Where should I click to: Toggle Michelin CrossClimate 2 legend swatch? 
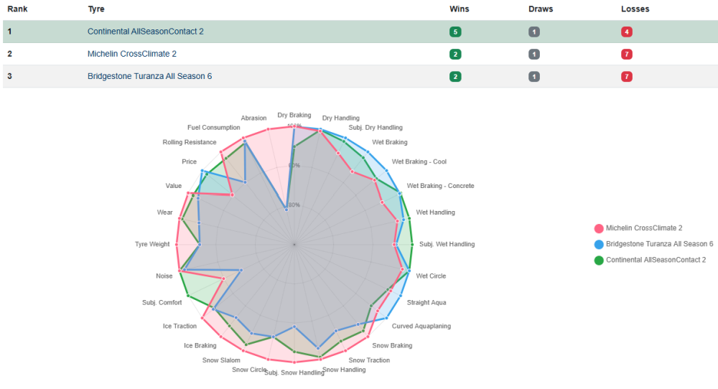[x=599, y=228]
